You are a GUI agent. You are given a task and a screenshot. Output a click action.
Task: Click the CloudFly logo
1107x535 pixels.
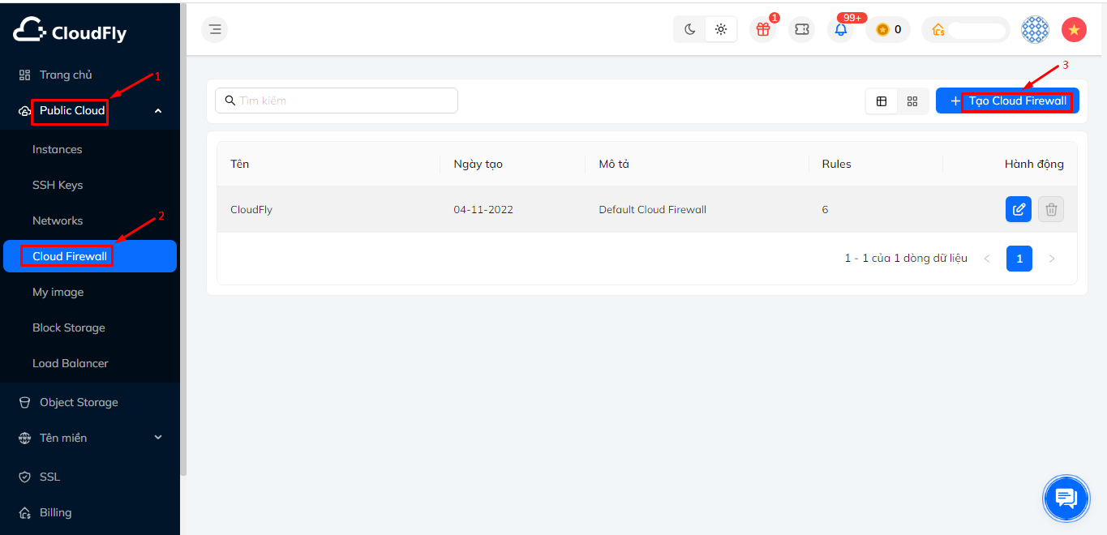(70, 31)
